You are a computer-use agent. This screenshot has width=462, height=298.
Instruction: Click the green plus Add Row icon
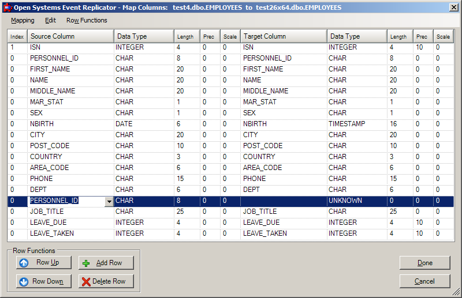click(86, 263)
